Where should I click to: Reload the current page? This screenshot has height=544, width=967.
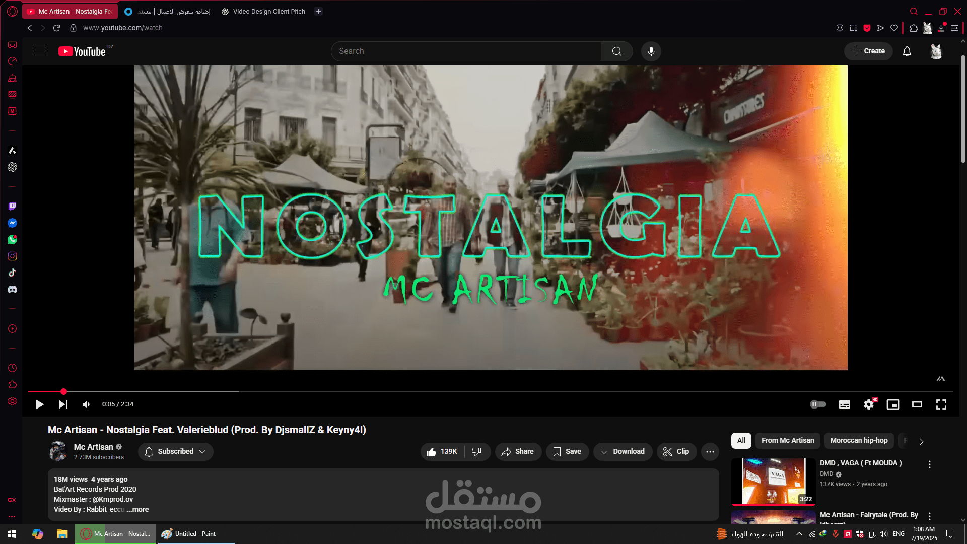pyautogui.click(x=56, y=28)
